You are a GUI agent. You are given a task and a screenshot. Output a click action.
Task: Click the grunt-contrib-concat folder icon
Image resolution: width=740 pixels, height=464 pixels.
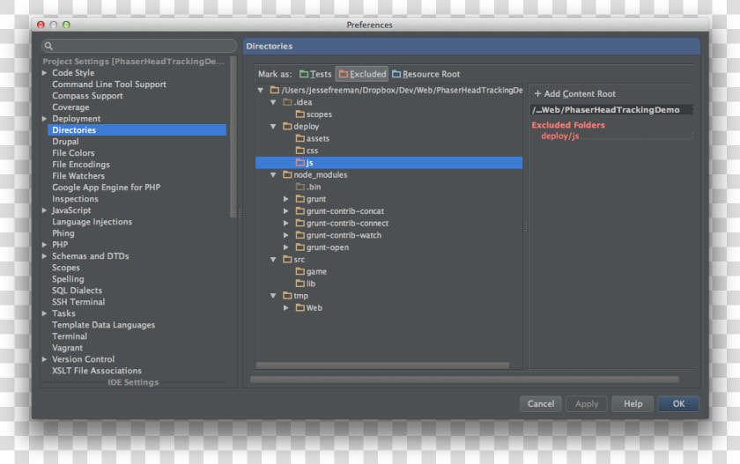[x=300, y=210]
